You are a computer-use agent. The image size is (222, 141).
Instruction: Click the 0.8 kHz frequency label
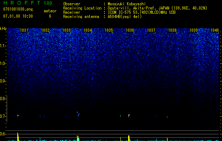(x=2, y=99)
